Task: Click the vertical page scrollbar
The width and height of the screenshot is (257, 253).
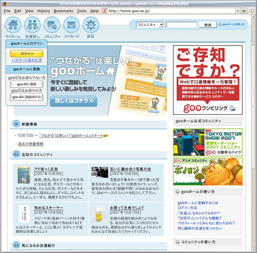Action: point(253,133)
